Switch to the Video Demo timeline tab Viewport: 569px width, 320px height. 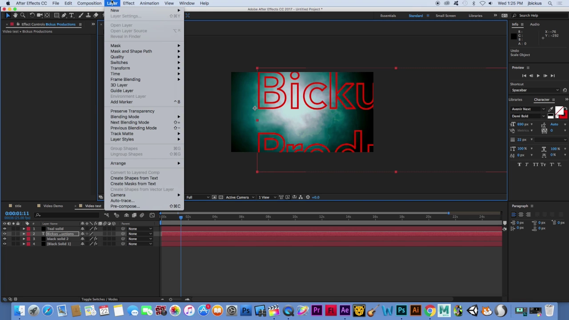(x=53, y=206)
